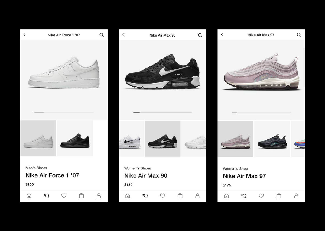This screenshot has width=325, height=231.
Task: Open search on the Nike Air Max 97 screen
Action: [x=299, y=35]
